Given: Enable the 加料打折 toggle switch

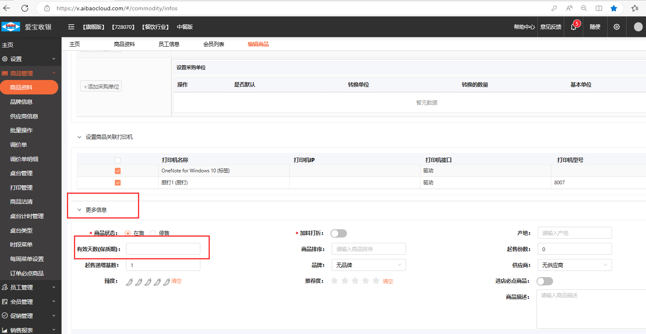Looking at the screenshot, I should [x=338, y=233].
